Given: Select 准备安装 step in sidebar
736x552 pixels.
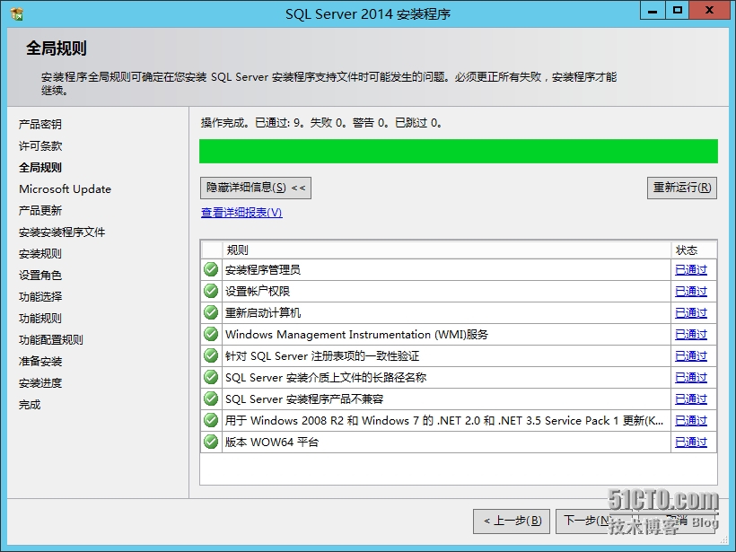Looking at the screenshot, I should 40,362.
